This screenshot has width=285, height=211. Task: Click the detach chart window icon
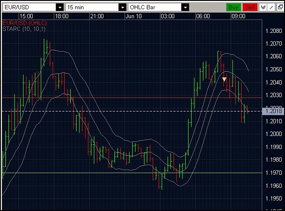(x=280, y=7)
